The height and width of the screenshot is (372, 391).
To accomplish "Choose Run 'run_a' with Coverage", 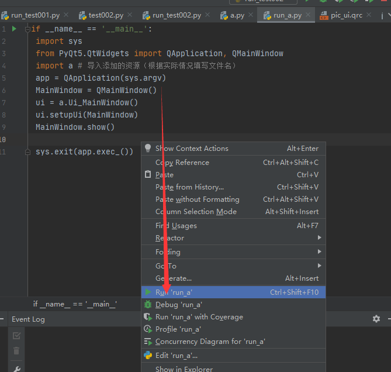I will (x=233, y=317).
